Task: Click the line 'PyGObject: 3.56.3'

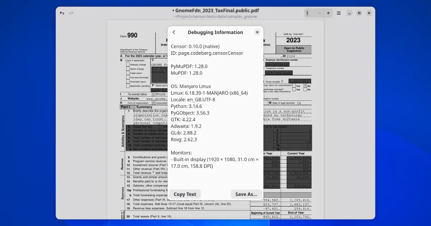Action: tap(190, 113)
